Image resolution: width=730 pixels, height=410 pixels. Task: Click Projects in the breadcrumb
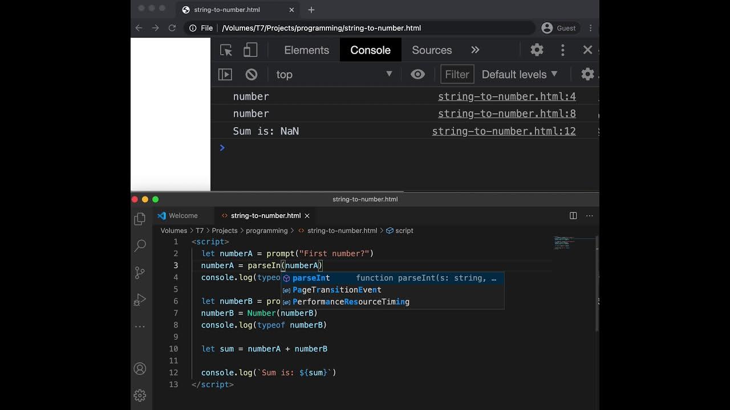[x=225, y=231]
